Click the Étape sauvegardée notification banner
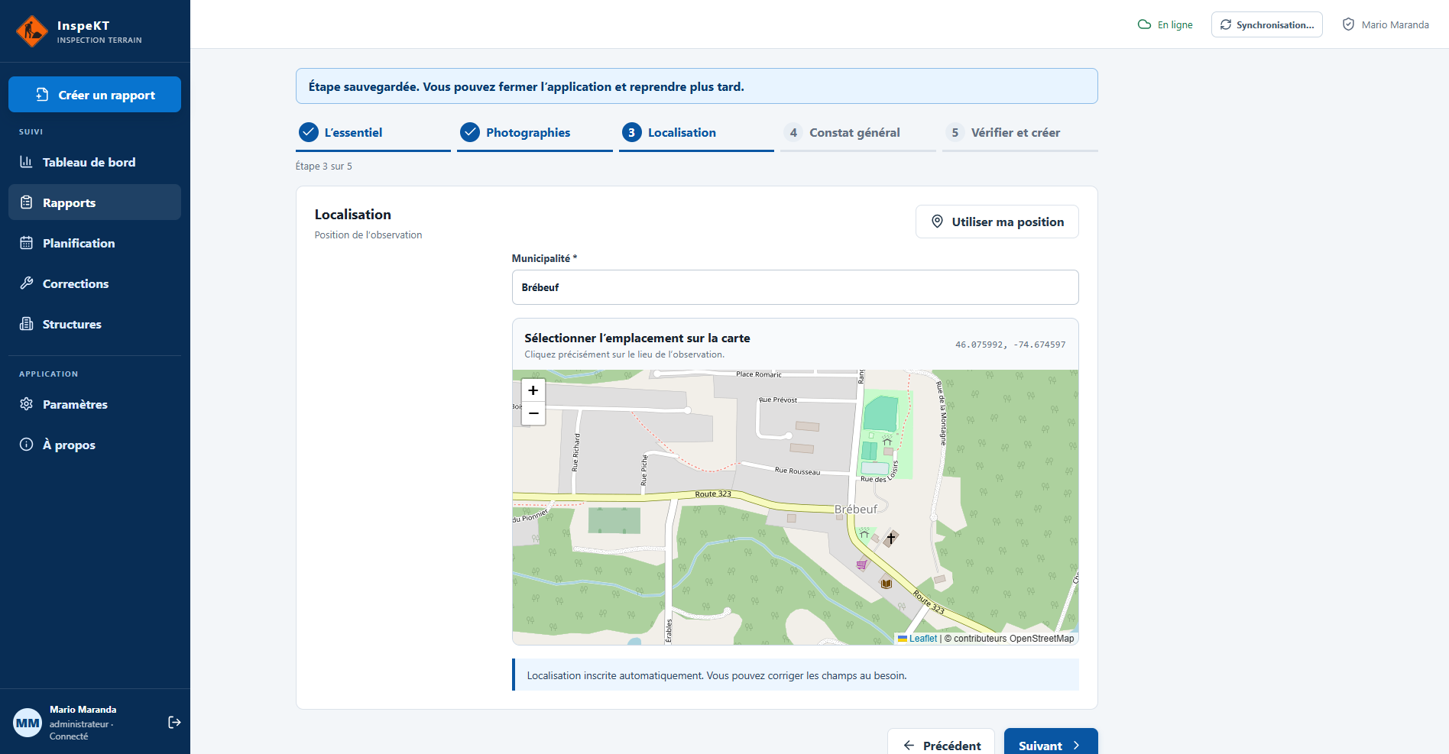Viewport: 1449px width, 754px height. (x=696, y=86)
